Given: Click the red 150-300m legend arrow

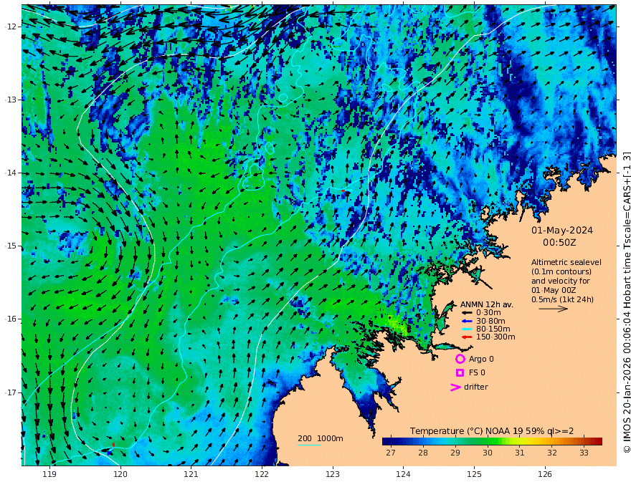Looking at the screenshot, I should [466, 337].
